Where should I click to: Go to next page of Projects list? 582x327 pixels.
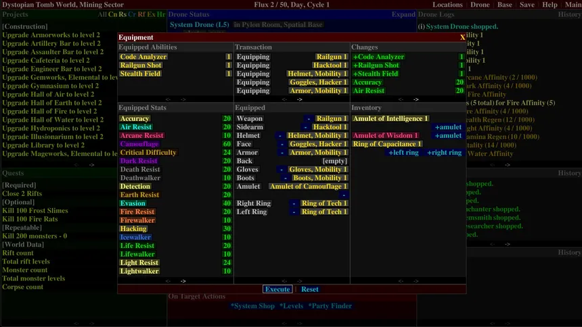point(91,165)
